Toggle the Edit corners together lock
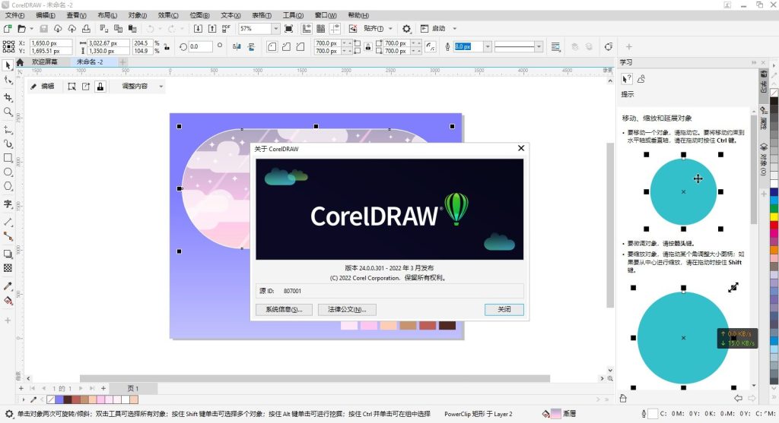 click(367, 46)
